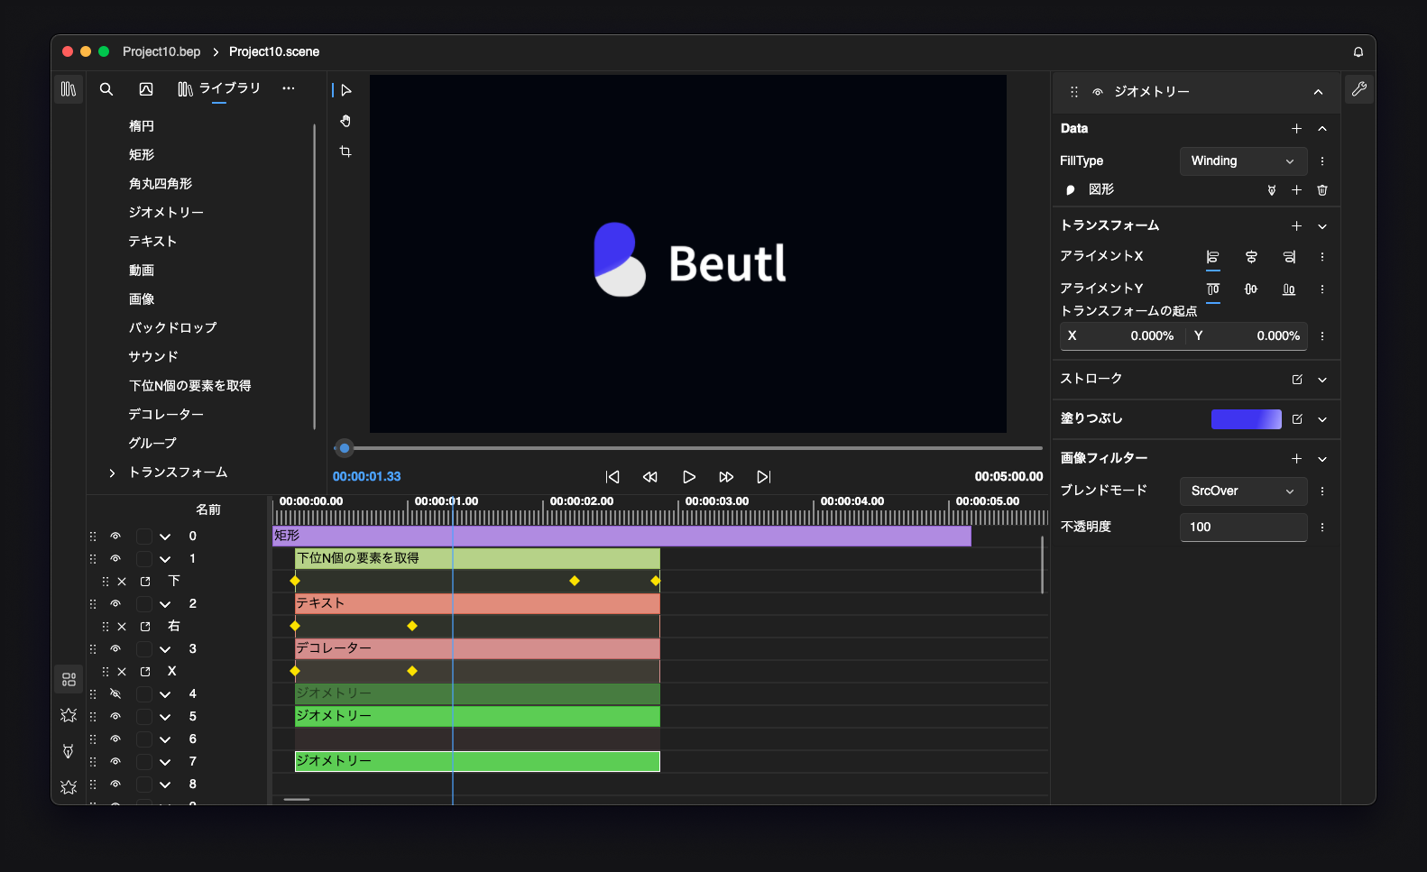Jump to the end of the timeline

coord(763,477)
